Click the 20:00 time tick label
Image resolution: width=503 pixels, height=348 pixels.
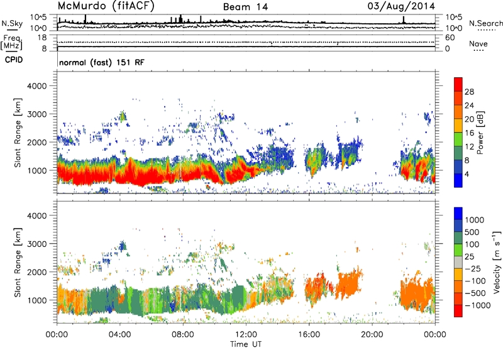tap(372, 335)
